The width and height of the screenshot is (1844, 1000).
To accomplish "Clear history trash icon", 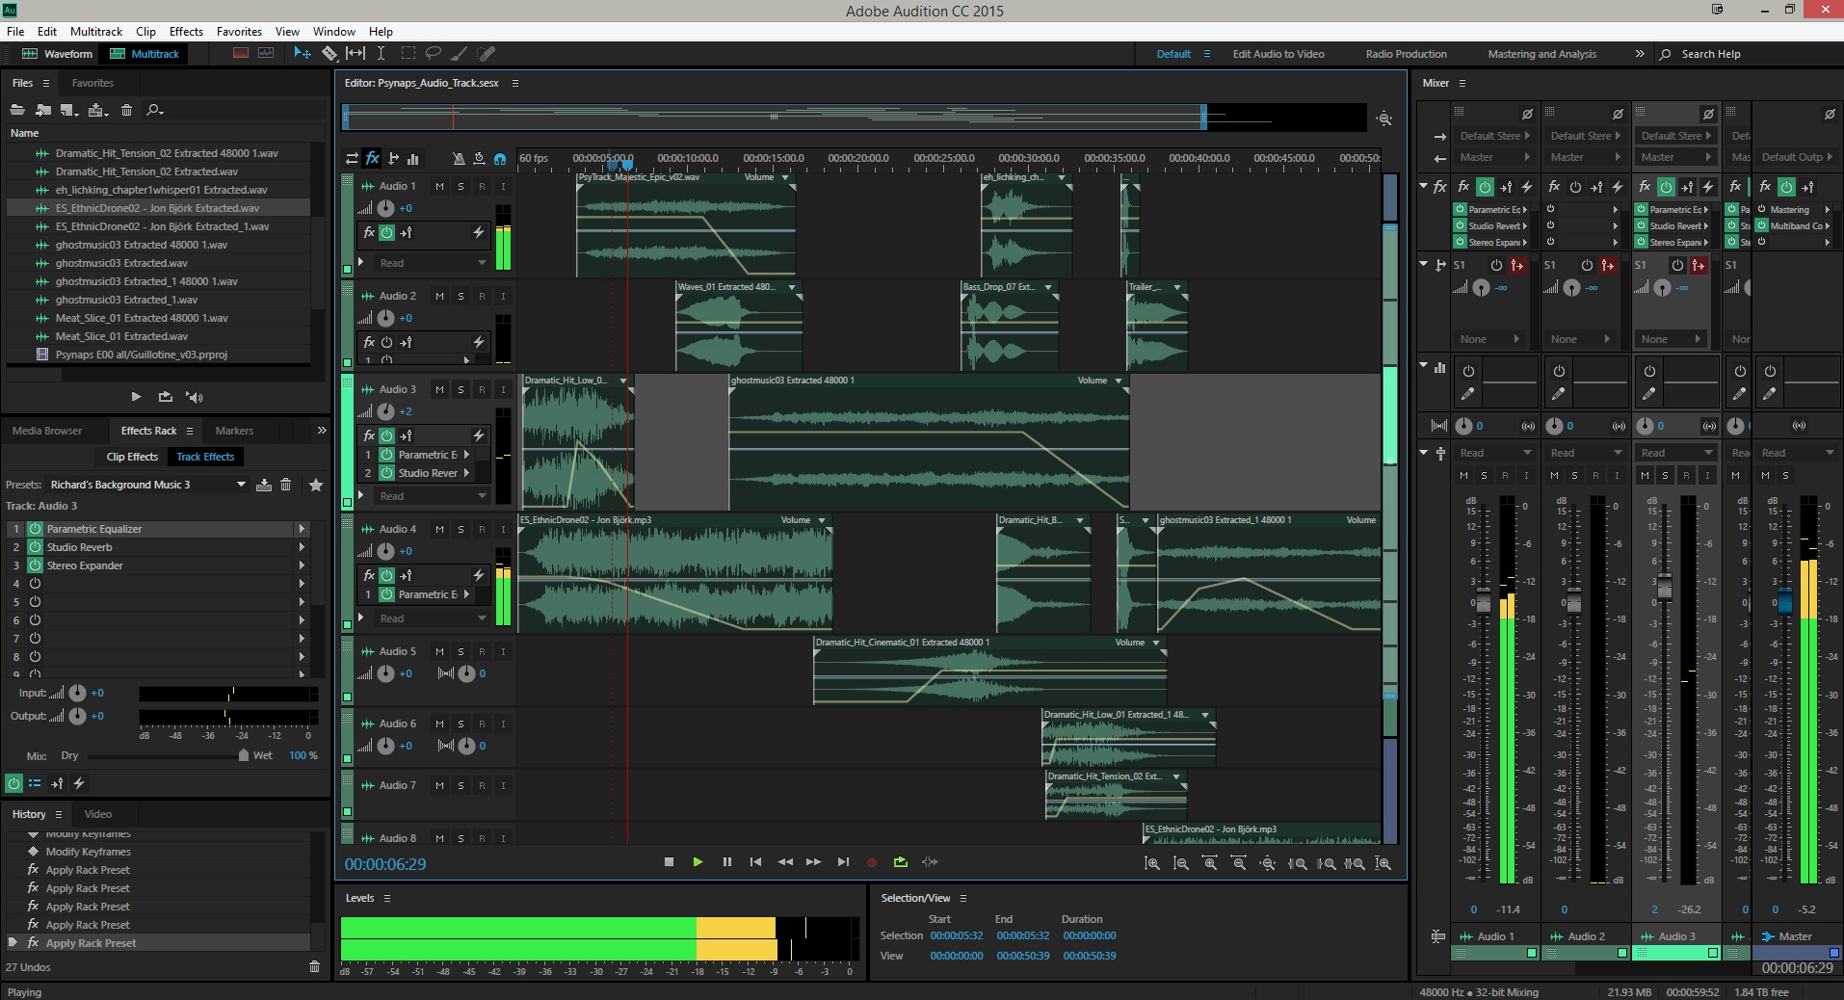I will 314,966.
